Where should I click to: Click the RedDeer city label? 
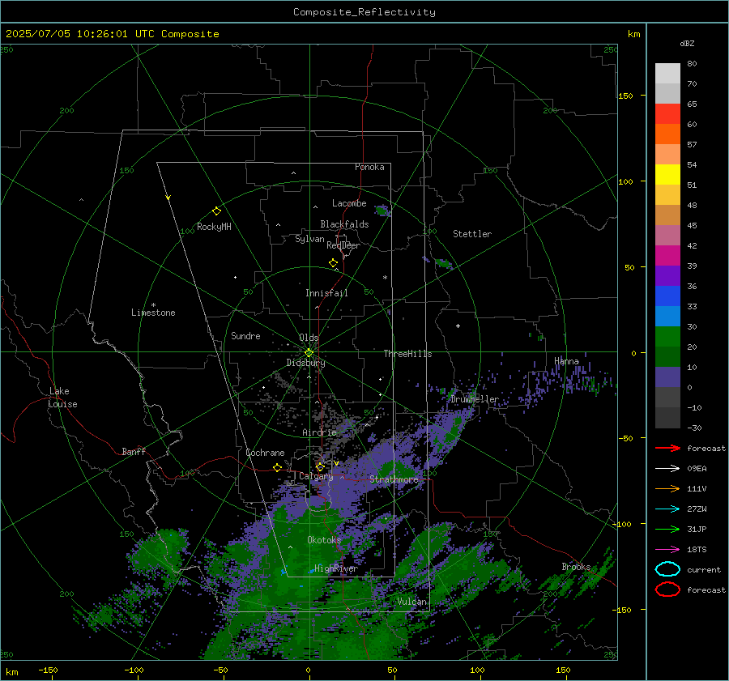pos(343,245)
